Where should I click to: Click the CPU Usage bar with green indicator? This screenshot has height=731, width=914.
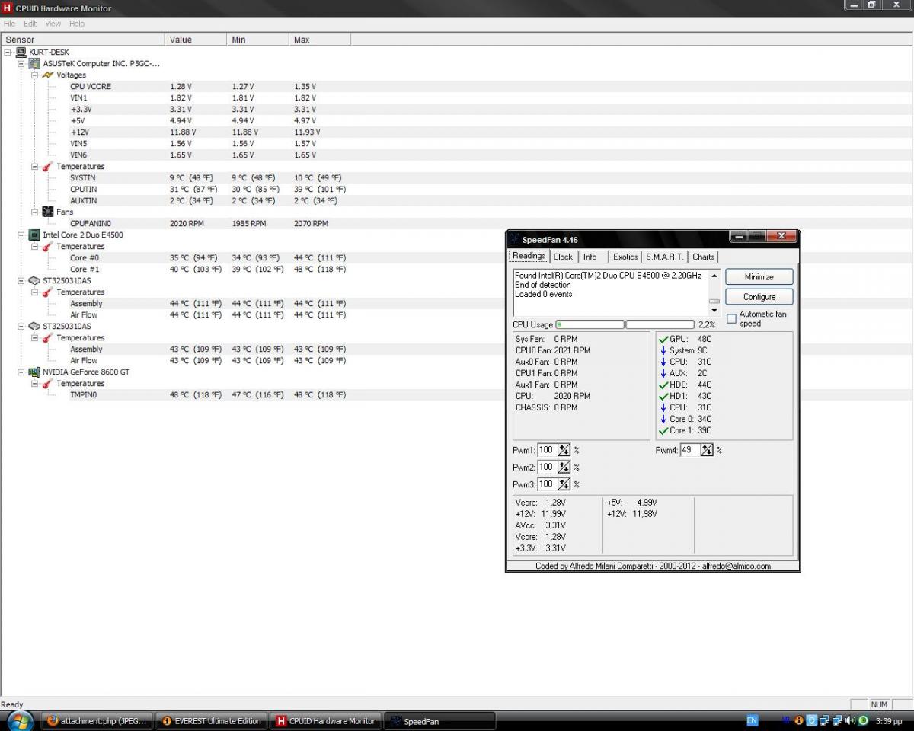590,324
